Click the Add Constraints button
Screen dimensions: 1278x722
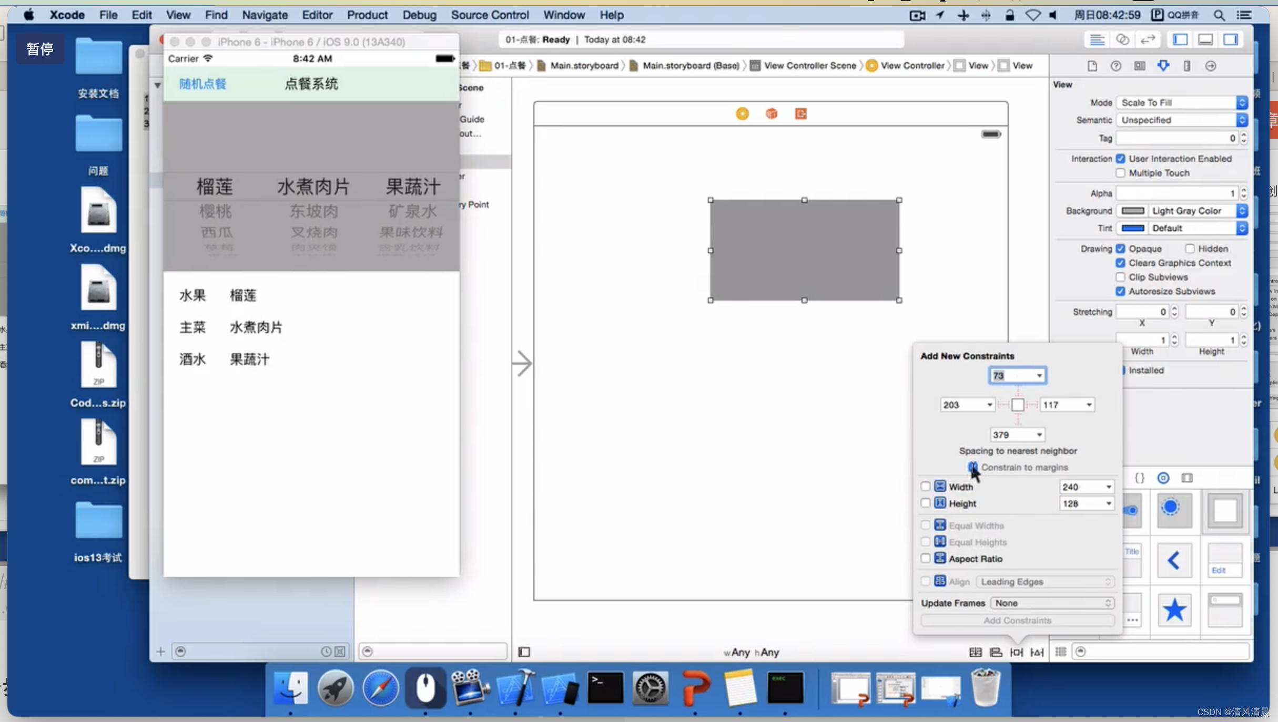[x=1017, y=621]
